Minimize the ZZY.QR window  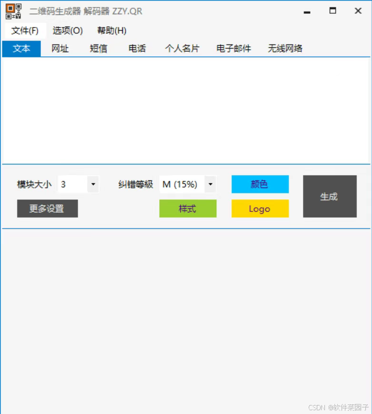[x=307, y=11]
